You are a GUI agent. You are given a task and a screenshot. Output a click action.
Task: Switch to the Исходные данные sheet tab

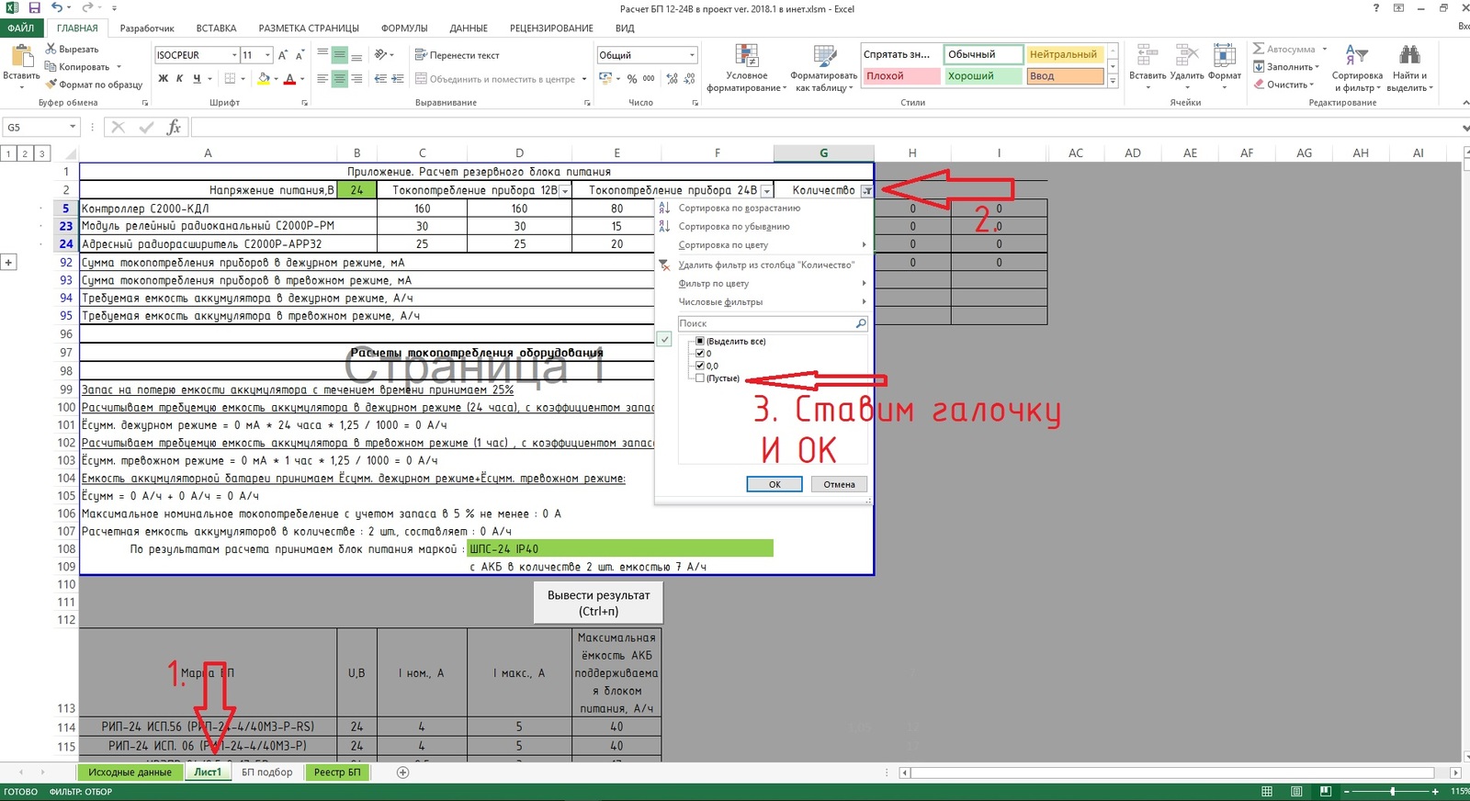click(130, 773)
